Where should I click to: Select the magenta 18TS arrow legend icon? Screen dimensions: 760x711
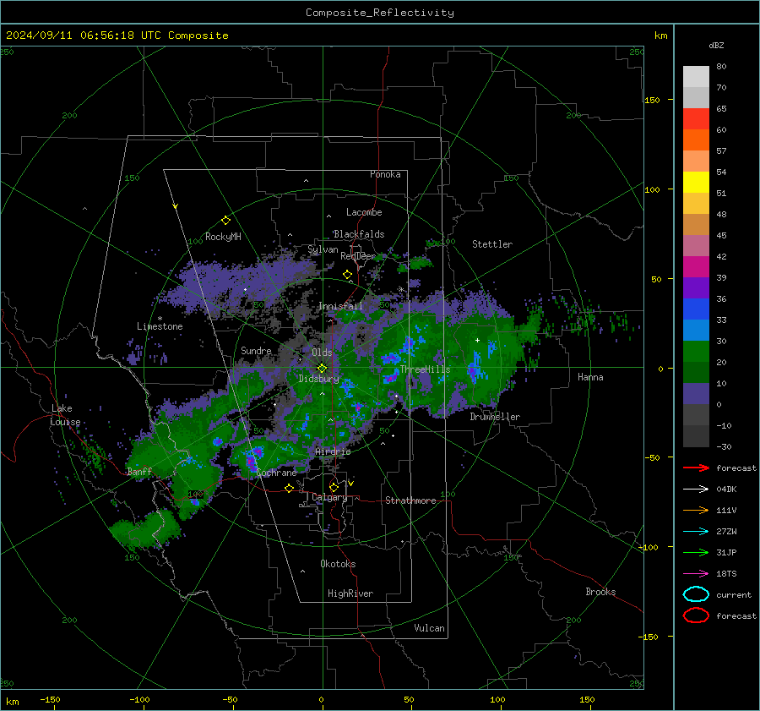click(x=696, y=574)
